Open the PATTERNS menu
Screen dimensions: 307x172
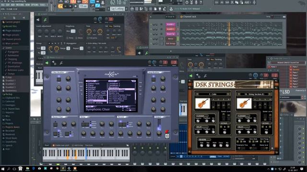click(20, 5)
